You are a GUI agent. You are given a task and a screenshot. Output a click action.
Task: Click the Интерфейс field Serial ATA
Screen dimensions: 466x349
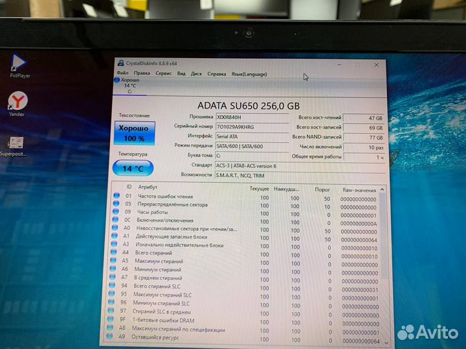(x=252, y=136)
